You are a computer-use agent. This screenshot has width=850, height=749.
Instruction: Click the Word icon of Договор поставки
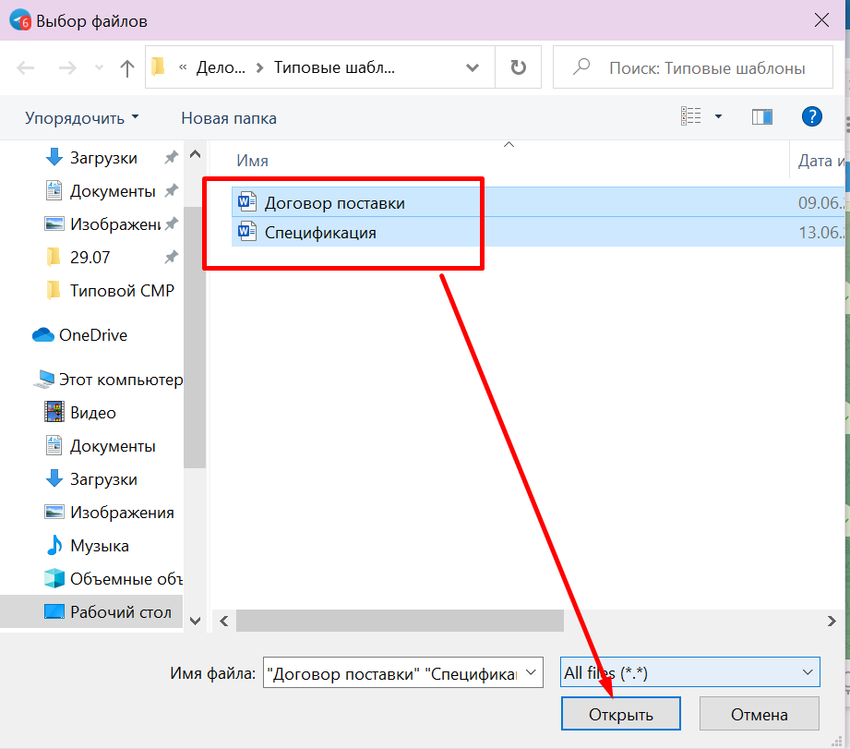(247, 201)
